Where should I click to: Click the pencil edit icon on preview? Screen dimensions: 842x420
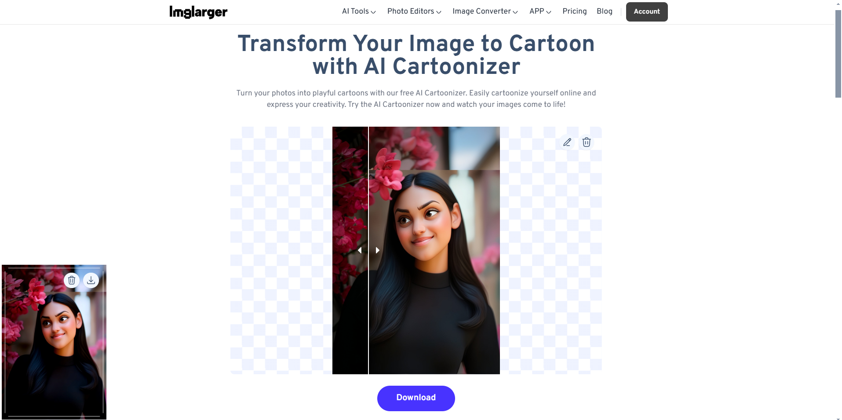point(567,142)
